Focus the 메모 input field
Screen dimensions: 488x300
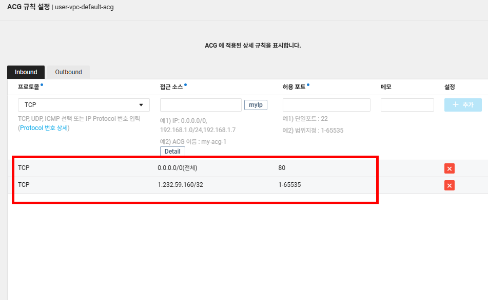tap(407, 105)
